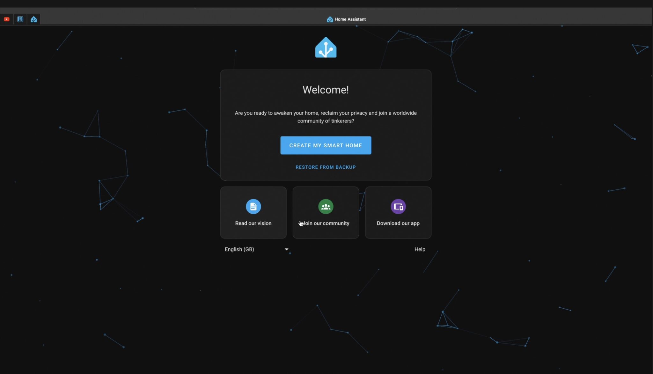Image resolution: width=653 pixels, height=374 pixels.
Task: Open the Download our app card
Action: coord(398,212)
